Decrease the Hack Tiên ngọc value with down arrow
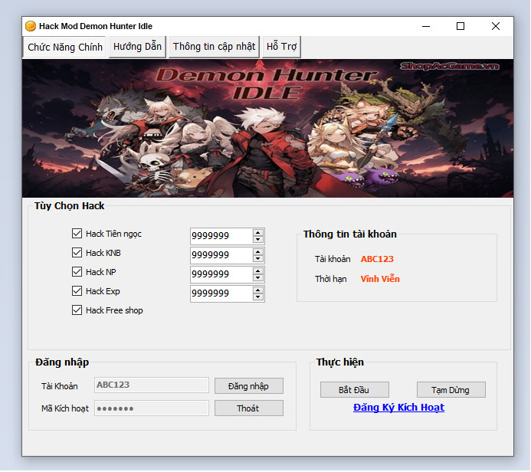 coord(258,239)
